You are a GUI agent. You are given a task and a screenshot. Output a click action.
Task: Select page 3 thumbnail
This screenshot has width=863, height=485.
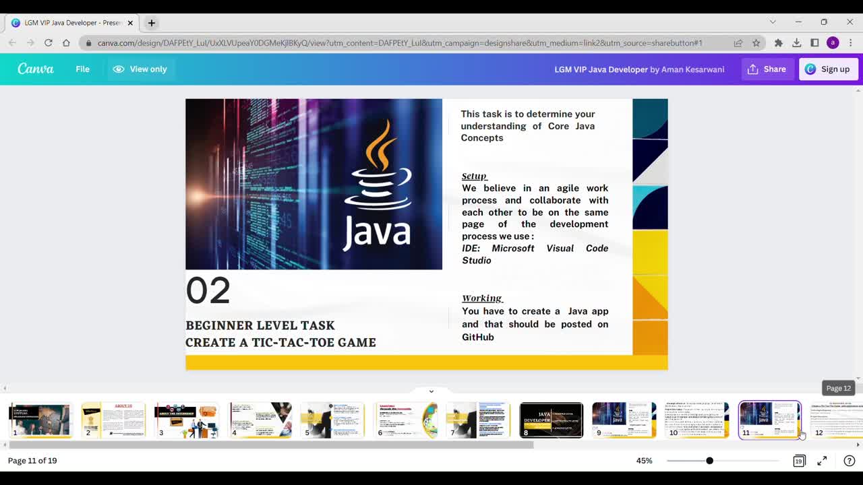pyautogui.click(x=186, y=420)
